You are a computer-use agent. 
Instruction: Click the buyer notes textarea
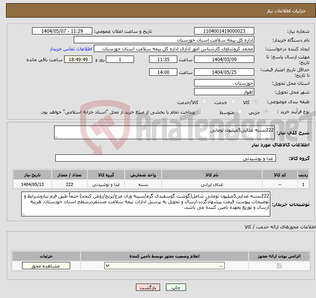click(146, 204)
